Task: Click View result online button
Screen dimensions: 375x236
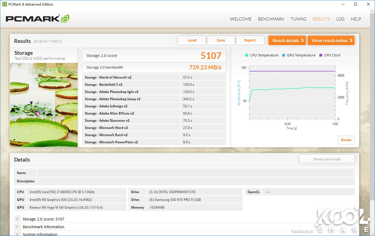Action: (331, 40)
